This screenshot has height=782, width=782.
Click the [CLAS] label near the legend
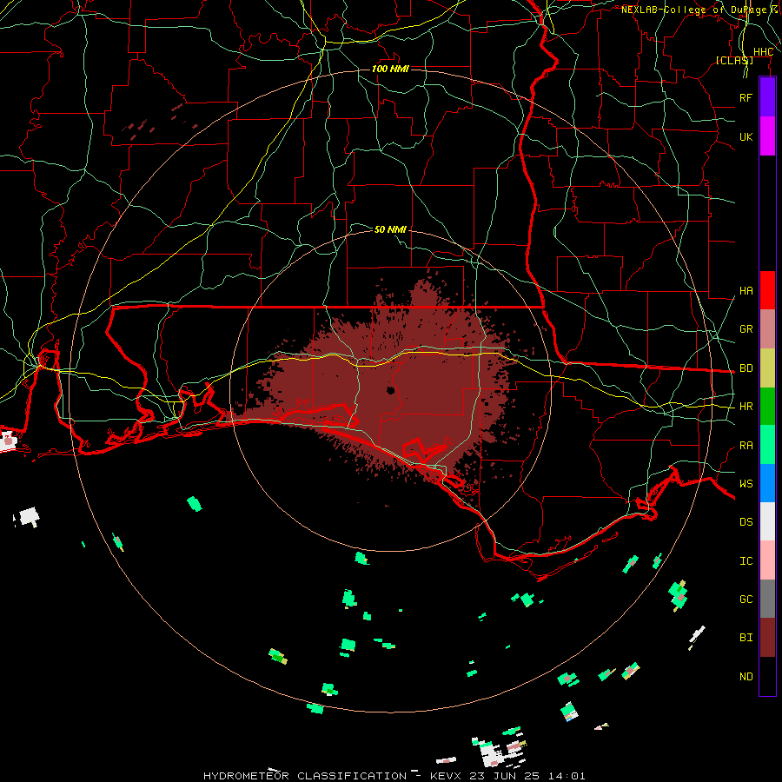734,60
